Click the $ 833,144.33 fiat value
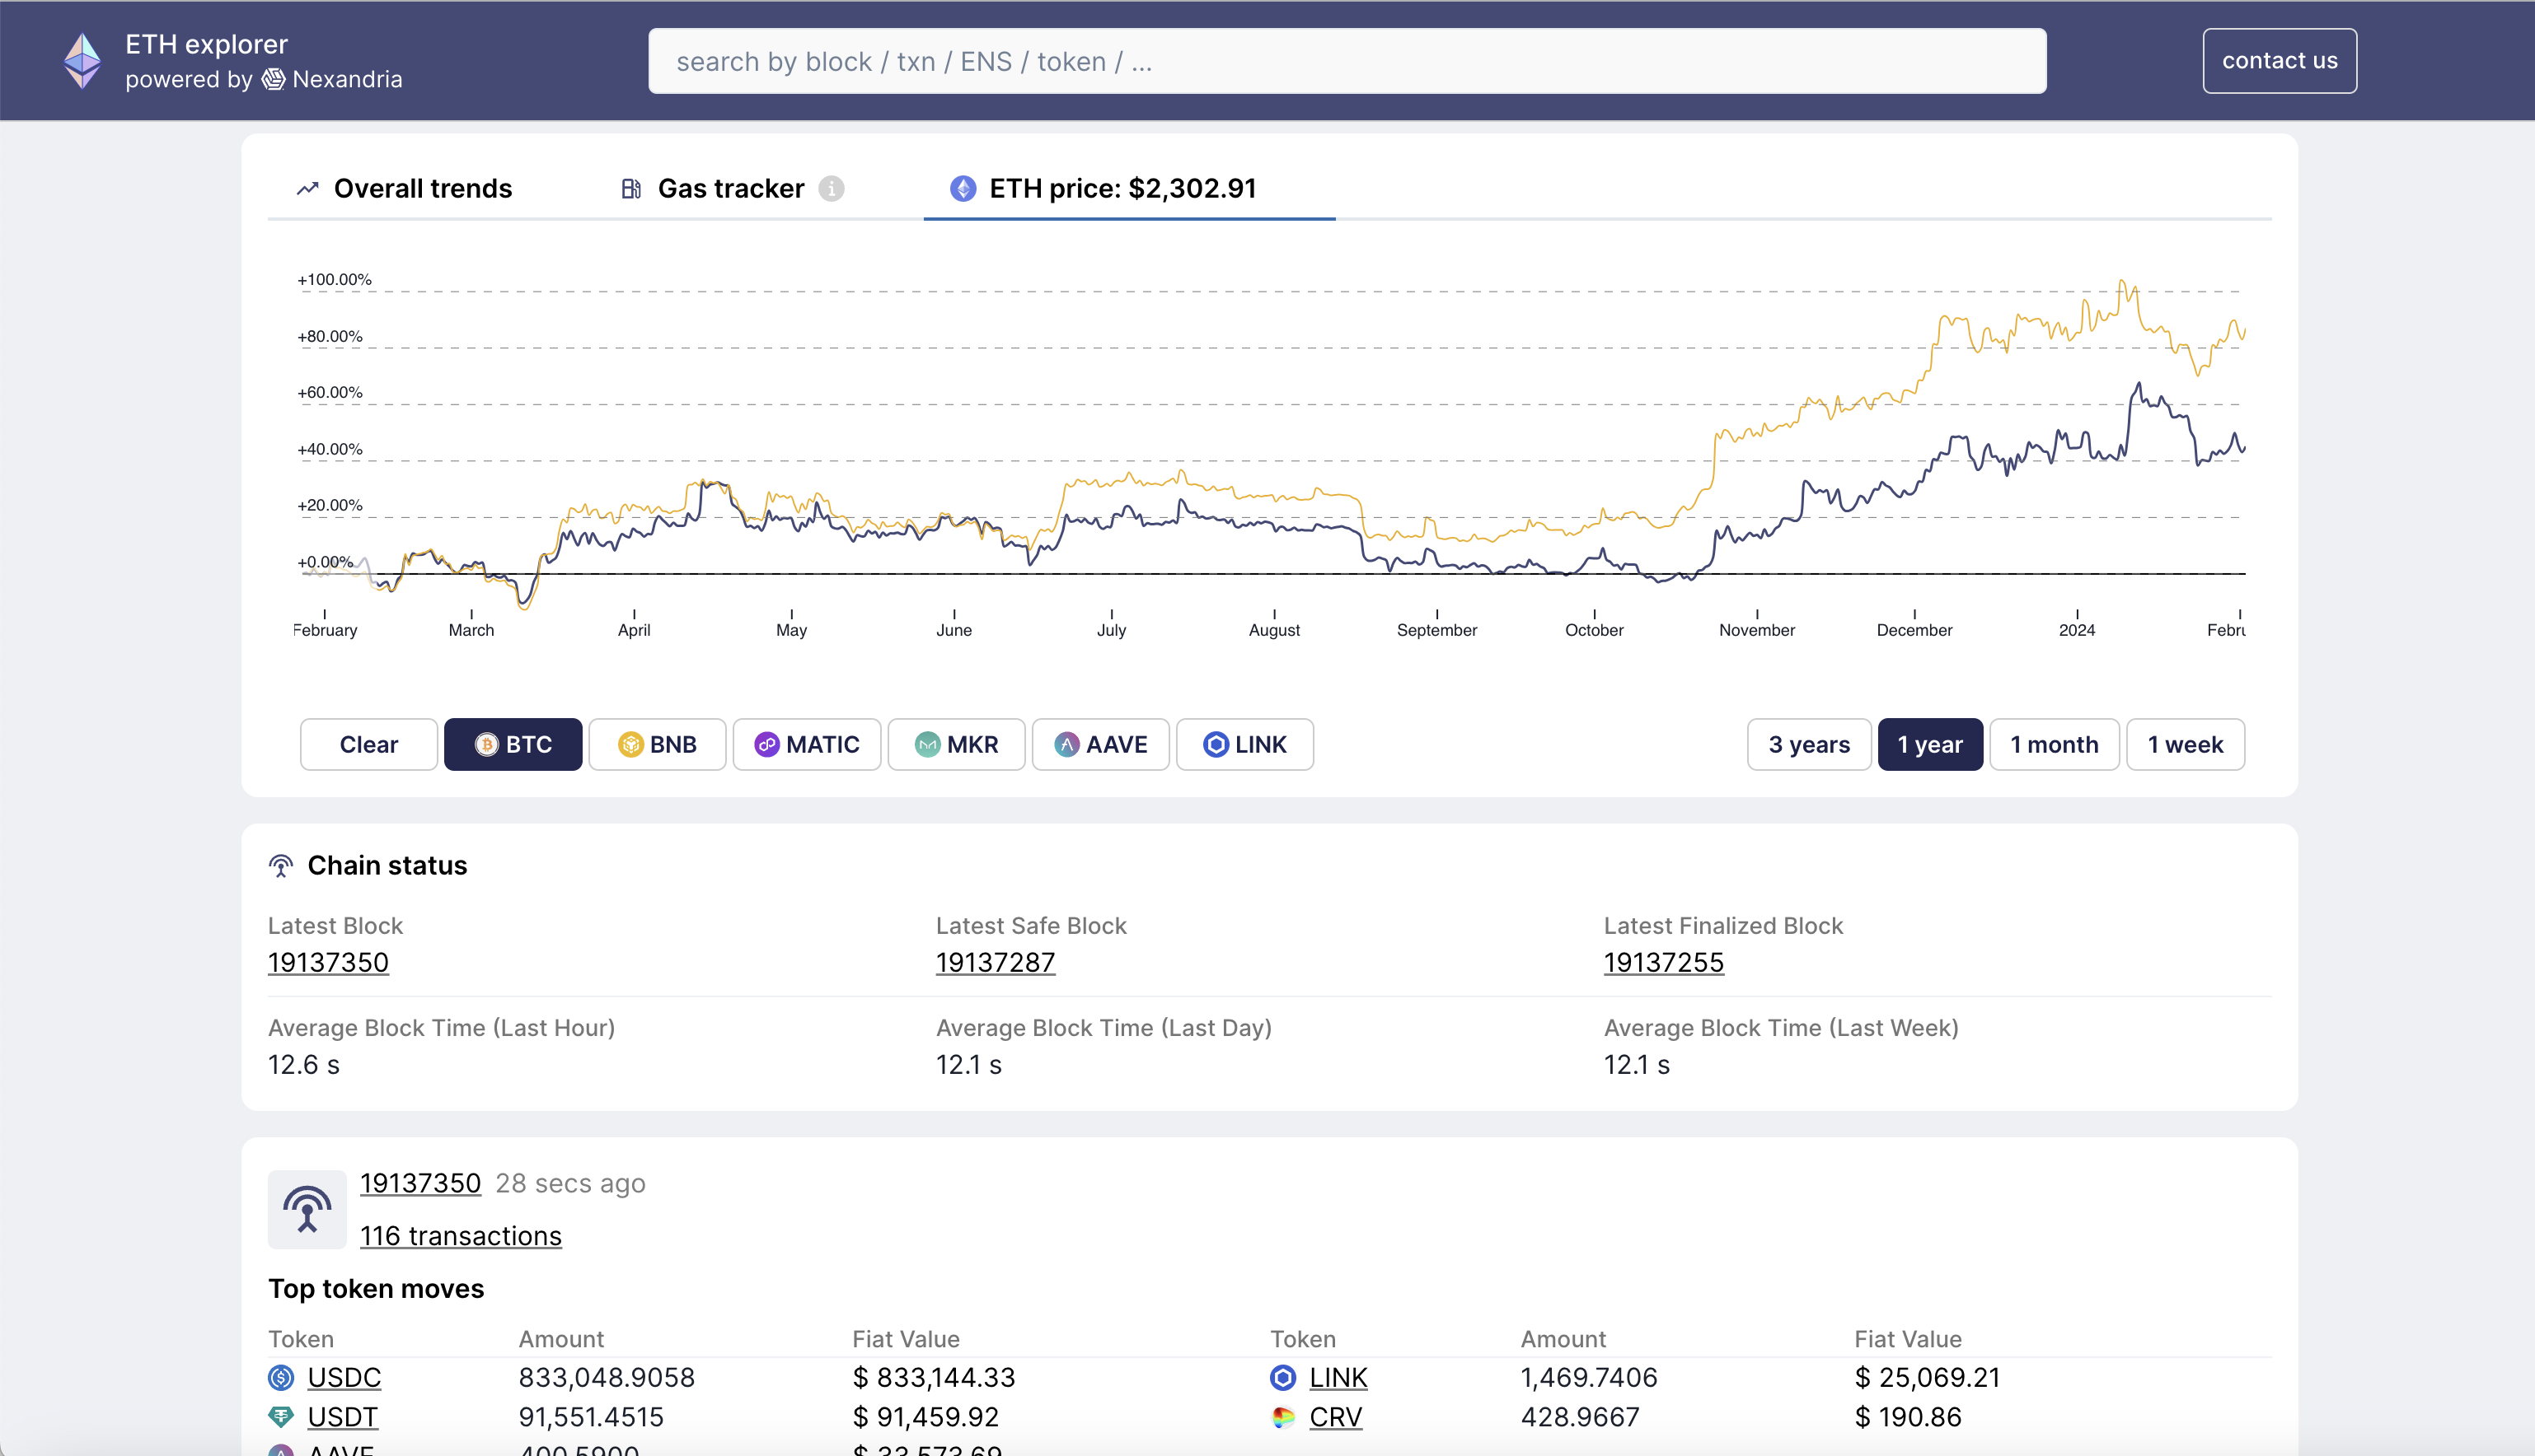This screenshot has width=2535, height=1456. pos(934,1377)
